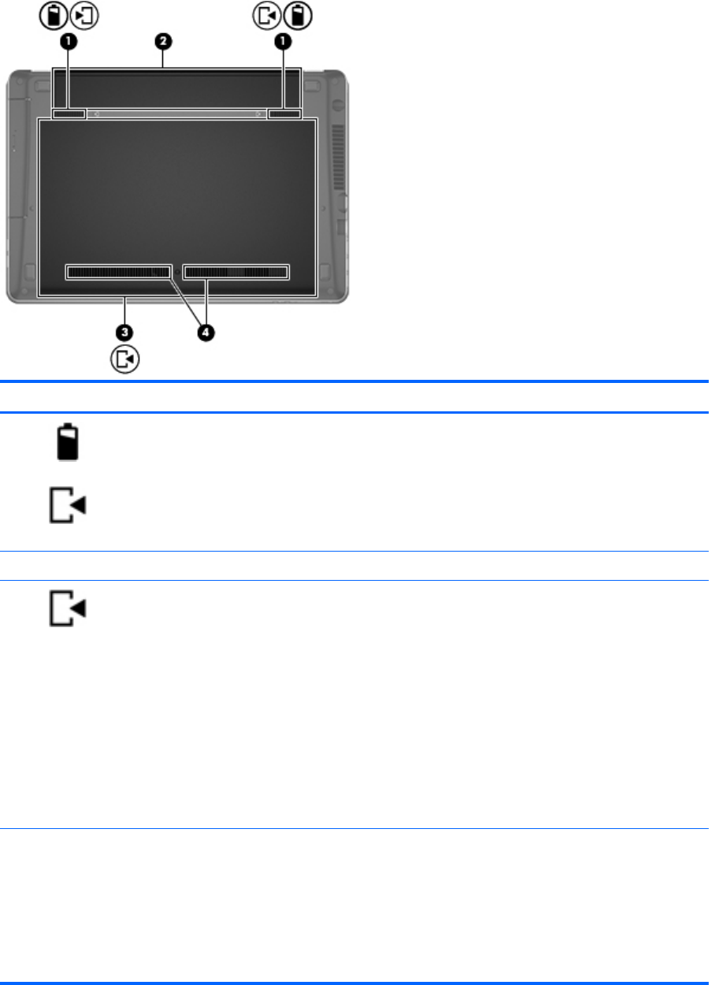Click the left bottom vent on laptop

pyautogui.click(x=119, y=272)
